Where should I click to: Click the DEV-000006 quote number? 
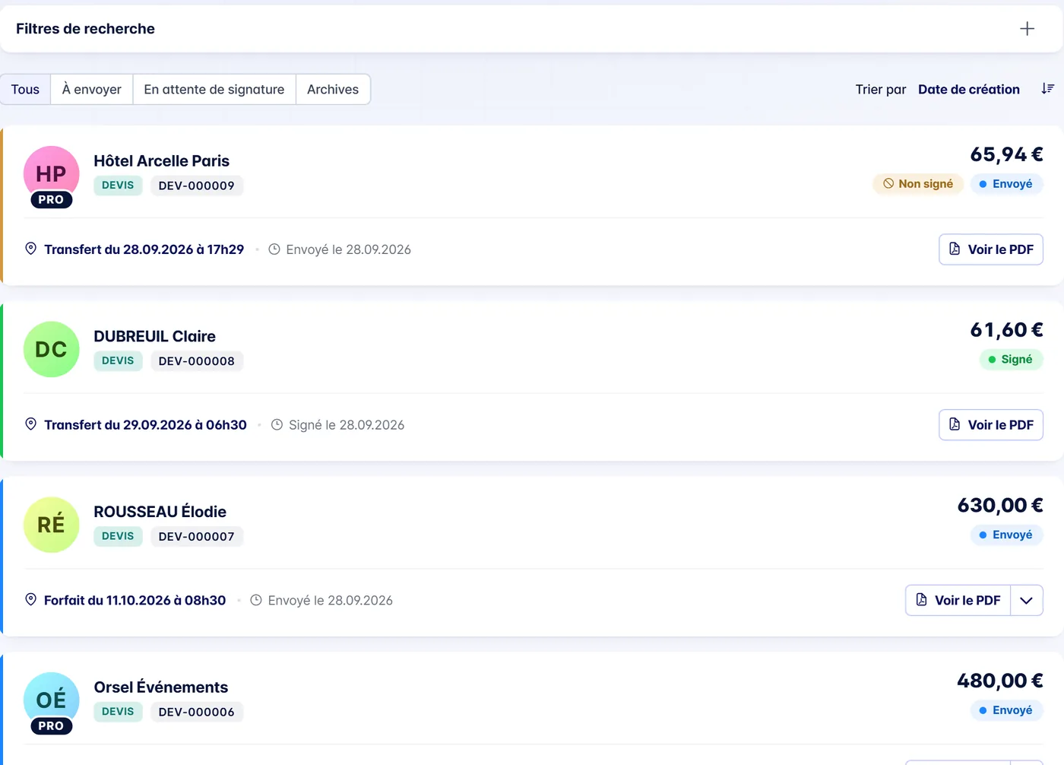click(x=197, y=712)
